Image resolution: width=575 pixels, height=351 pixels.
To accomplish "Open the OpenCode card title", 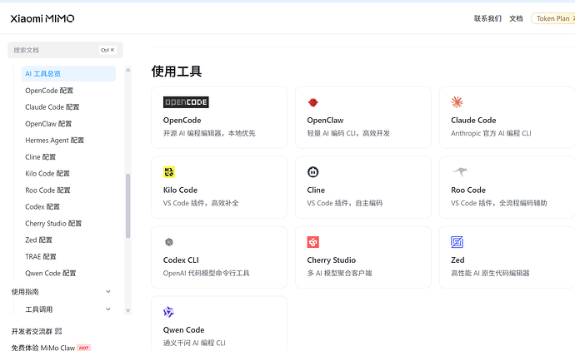I will coord(182,120).
